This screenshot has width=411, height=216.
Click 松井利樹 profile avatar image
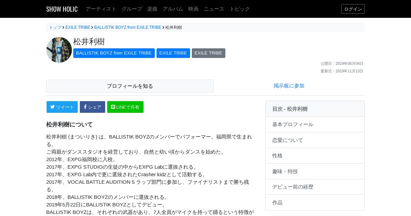pos(59,50)
